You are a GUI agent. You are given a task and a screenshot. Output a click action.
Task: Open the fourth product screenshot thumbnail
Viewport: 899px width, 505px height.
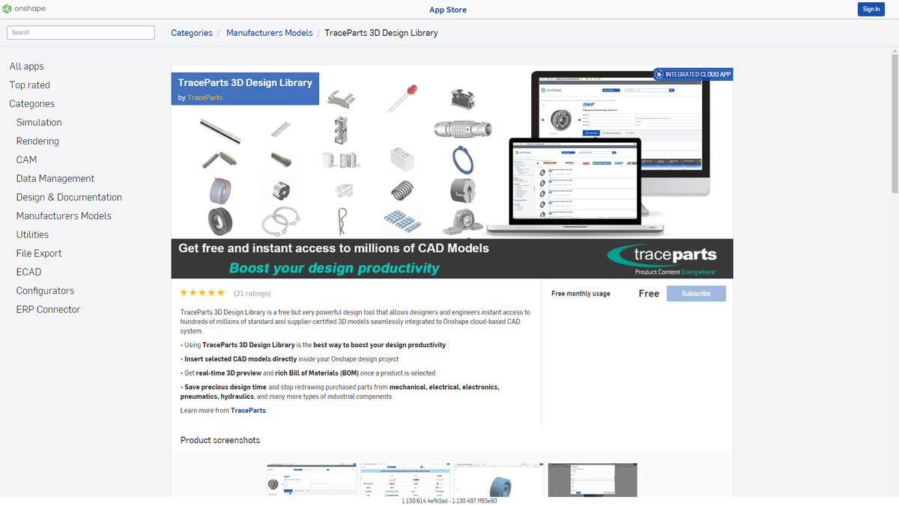tap(593, 480)
